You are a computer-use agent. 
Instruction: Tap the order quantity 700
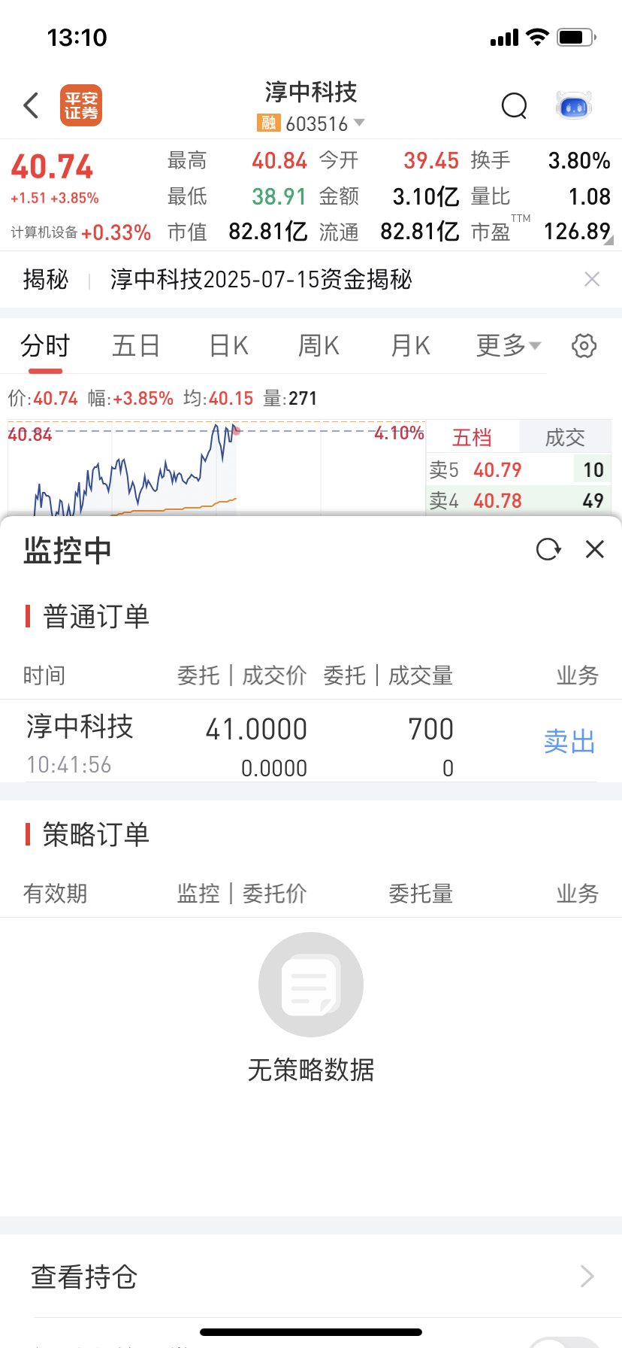[430, 729]
